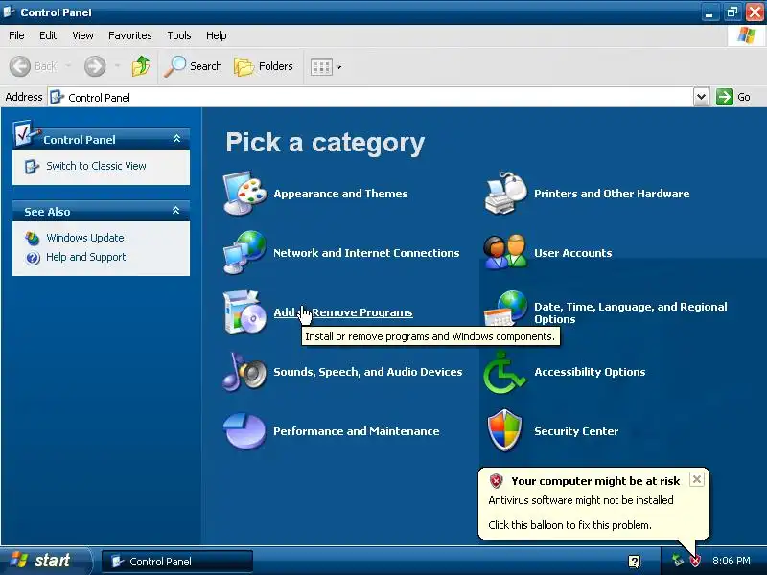This screenshot has width=767, height=575.
Task: Open the Network and Internet Connections link
Action: point(366,253)
